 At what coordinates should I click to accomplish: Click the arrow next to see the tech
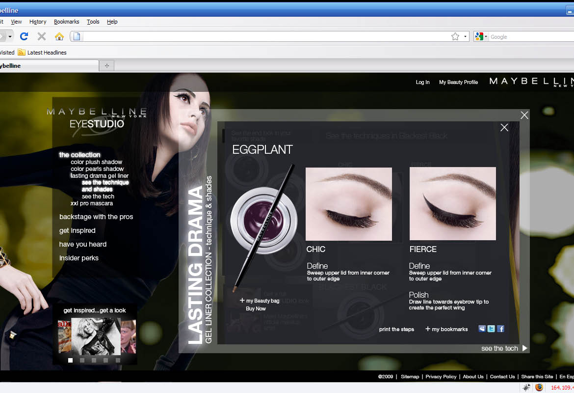pos(524,348)
